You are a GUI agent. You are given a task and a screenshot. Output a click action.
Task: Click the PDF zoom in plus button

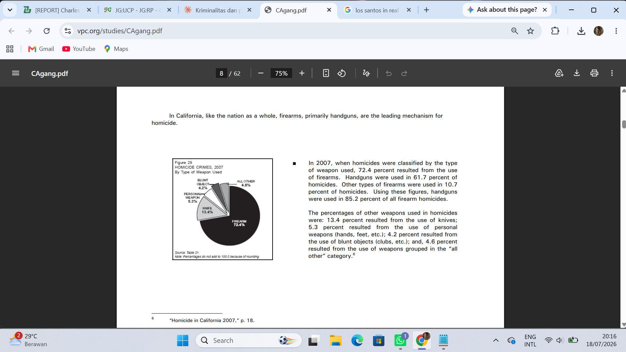[302, 73]
